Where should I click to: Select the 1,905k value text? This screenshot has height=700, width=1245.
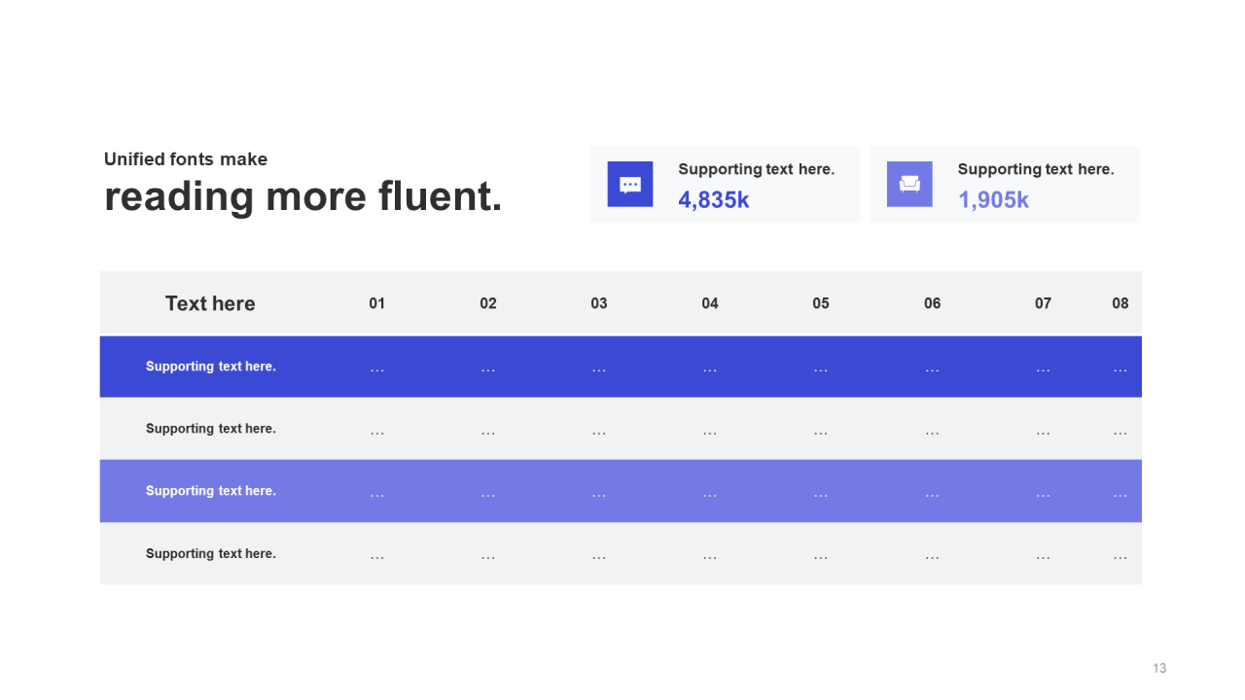(993, 200)
